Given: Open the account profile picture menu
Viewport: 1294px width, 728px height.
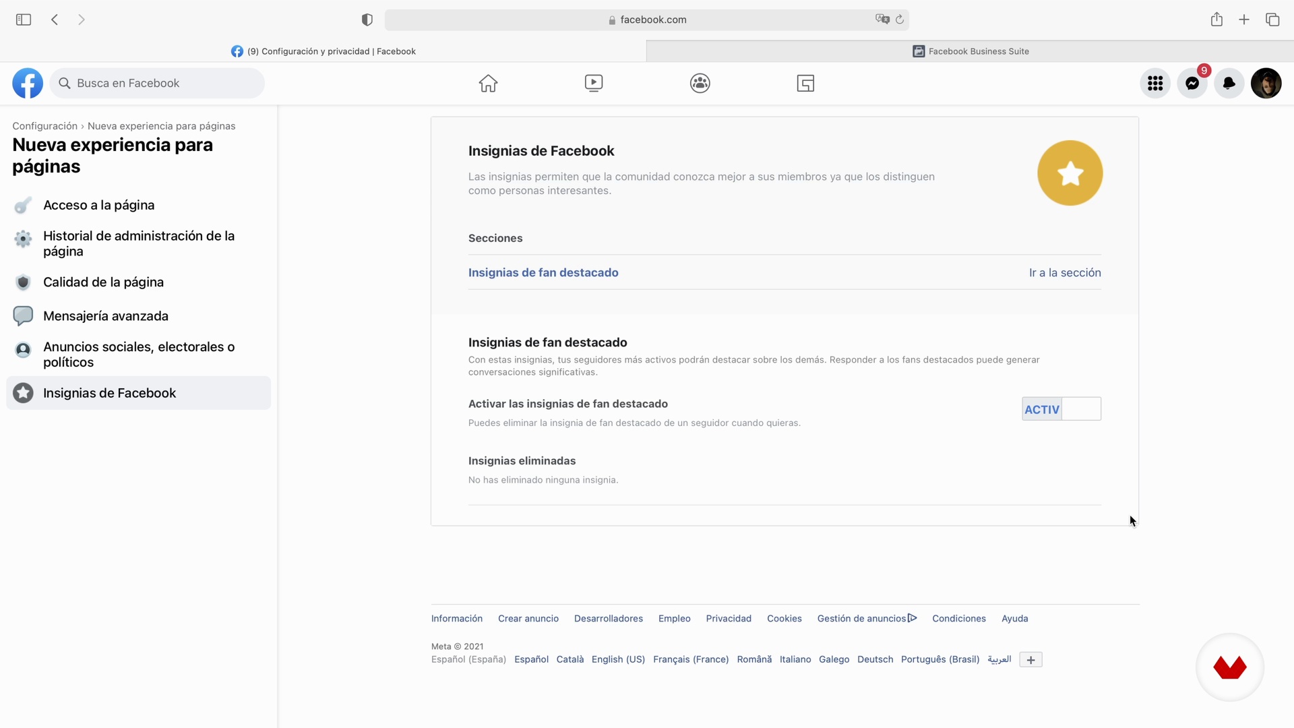Looking at the screenshot, I should (1266, 83).
